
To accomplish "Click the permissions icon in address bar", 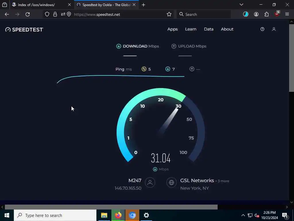I will pos(63,14).
